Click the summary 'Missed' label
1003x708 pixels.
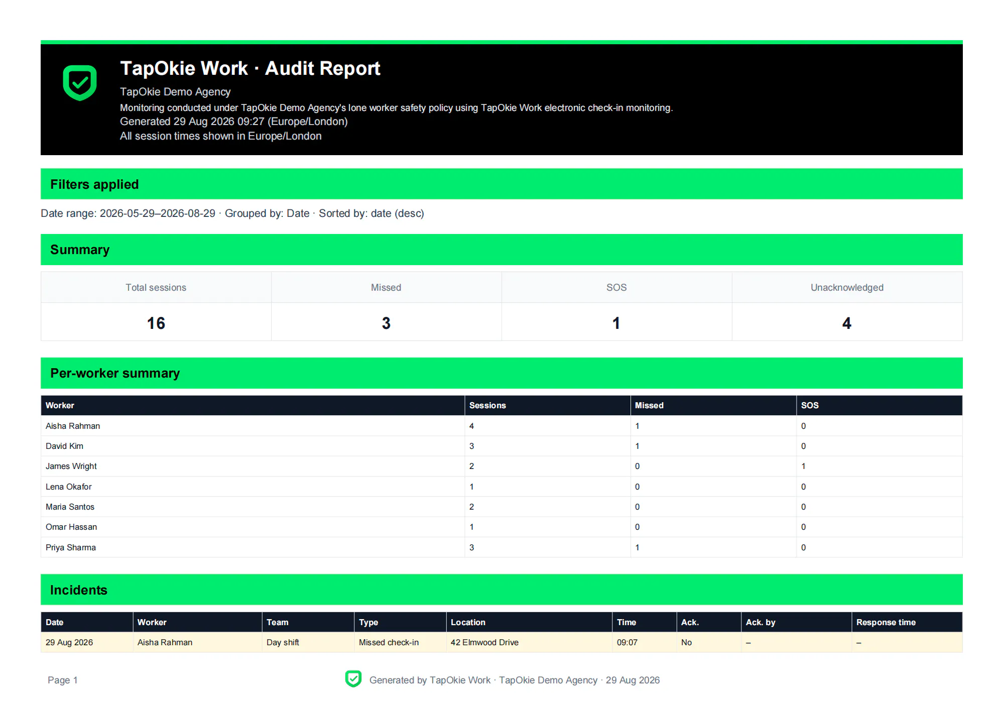[x=386, y=288]
